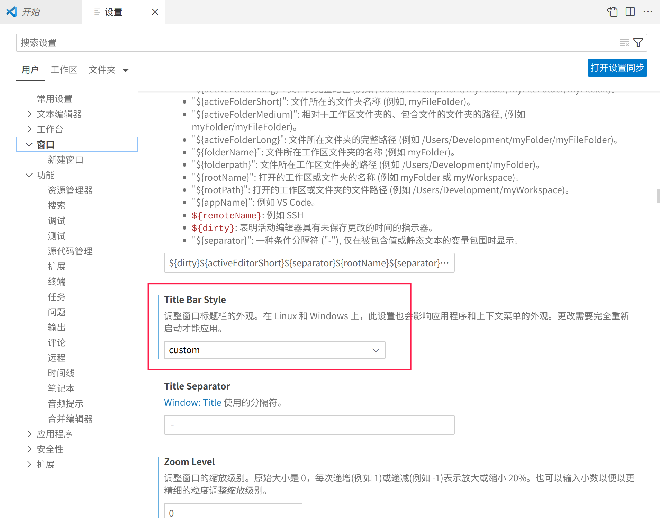This screenshot has height=518, width=660.
Task: Click the settings list icon on 设置 tab
Action: [96, 11]
